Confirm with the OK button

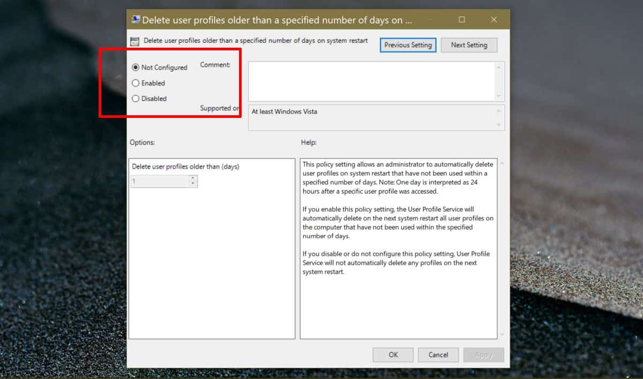393,355
